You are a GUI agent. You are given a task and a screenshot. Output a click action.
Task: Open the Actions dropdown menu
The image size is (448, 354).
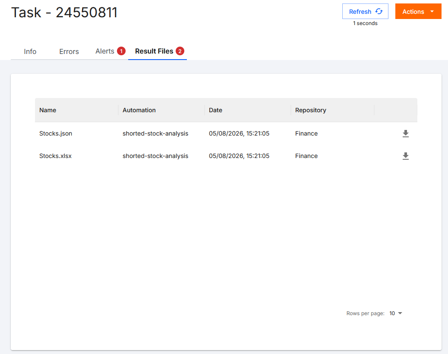[x=418, y=11]
